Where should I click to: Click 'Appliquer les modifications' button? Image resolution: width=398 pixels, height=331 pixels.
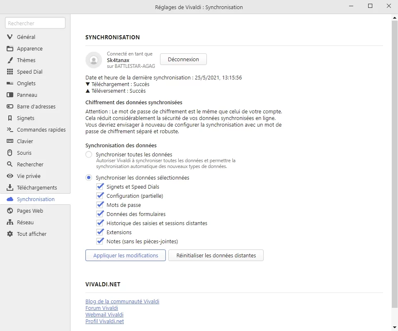click(x=126, y=255)
